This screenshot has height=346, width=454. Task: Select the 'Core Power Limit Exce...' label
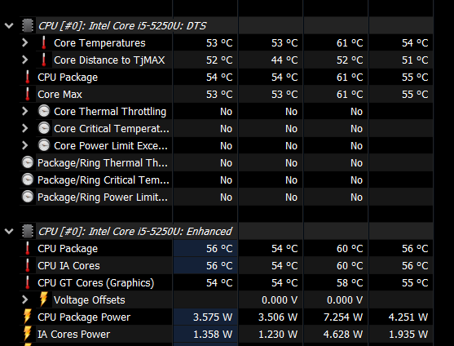pos(111,146)
